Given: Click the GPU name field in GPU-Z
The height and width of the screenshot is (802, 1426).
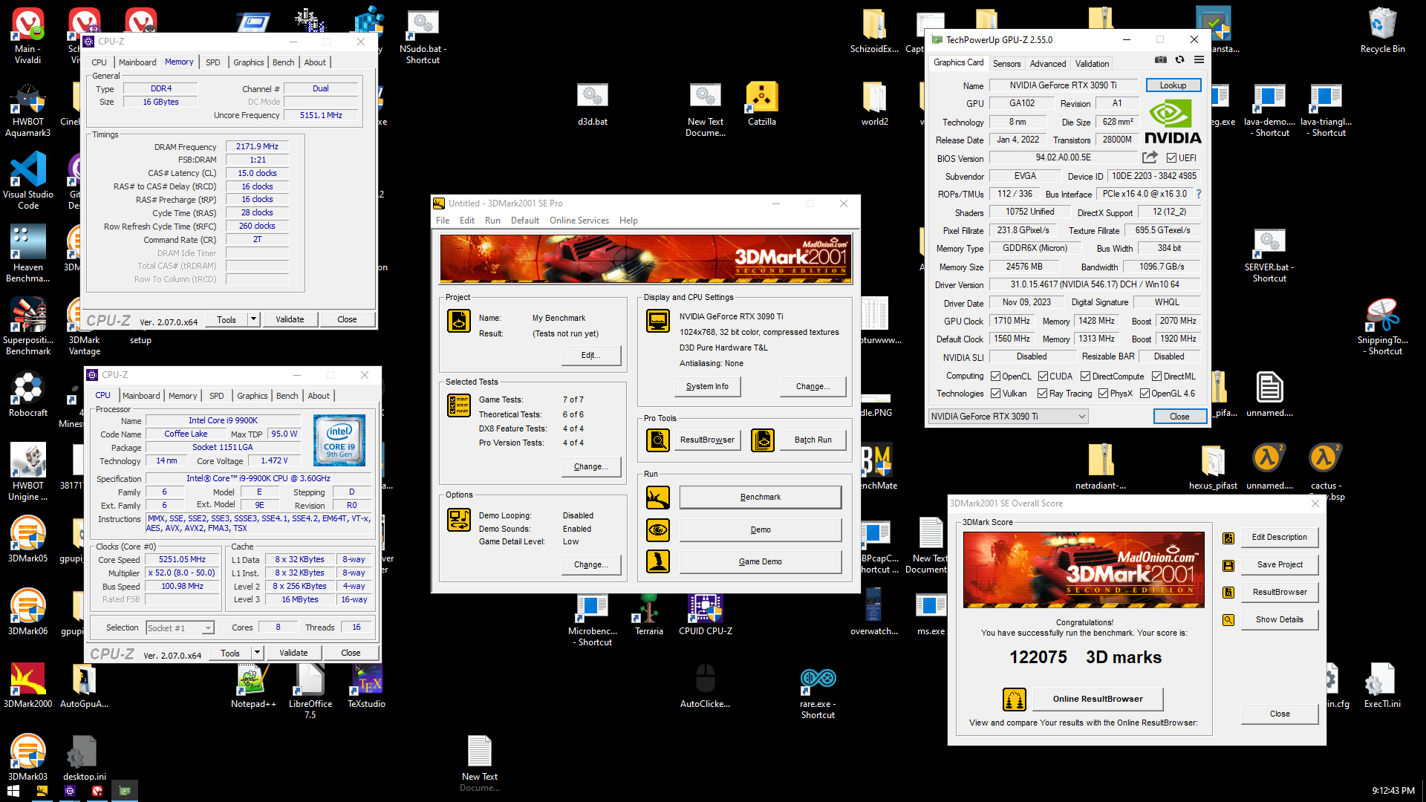Looking at the screenshot, I should 1063,85.
